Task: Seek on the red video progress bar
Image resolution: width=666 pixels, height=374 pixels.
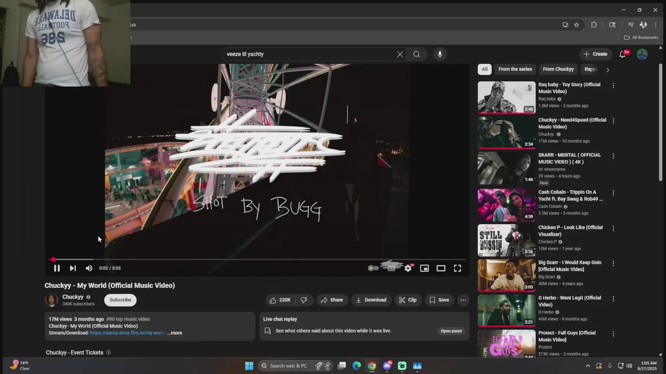Action: pyautogui.click(x=258, y=259)
